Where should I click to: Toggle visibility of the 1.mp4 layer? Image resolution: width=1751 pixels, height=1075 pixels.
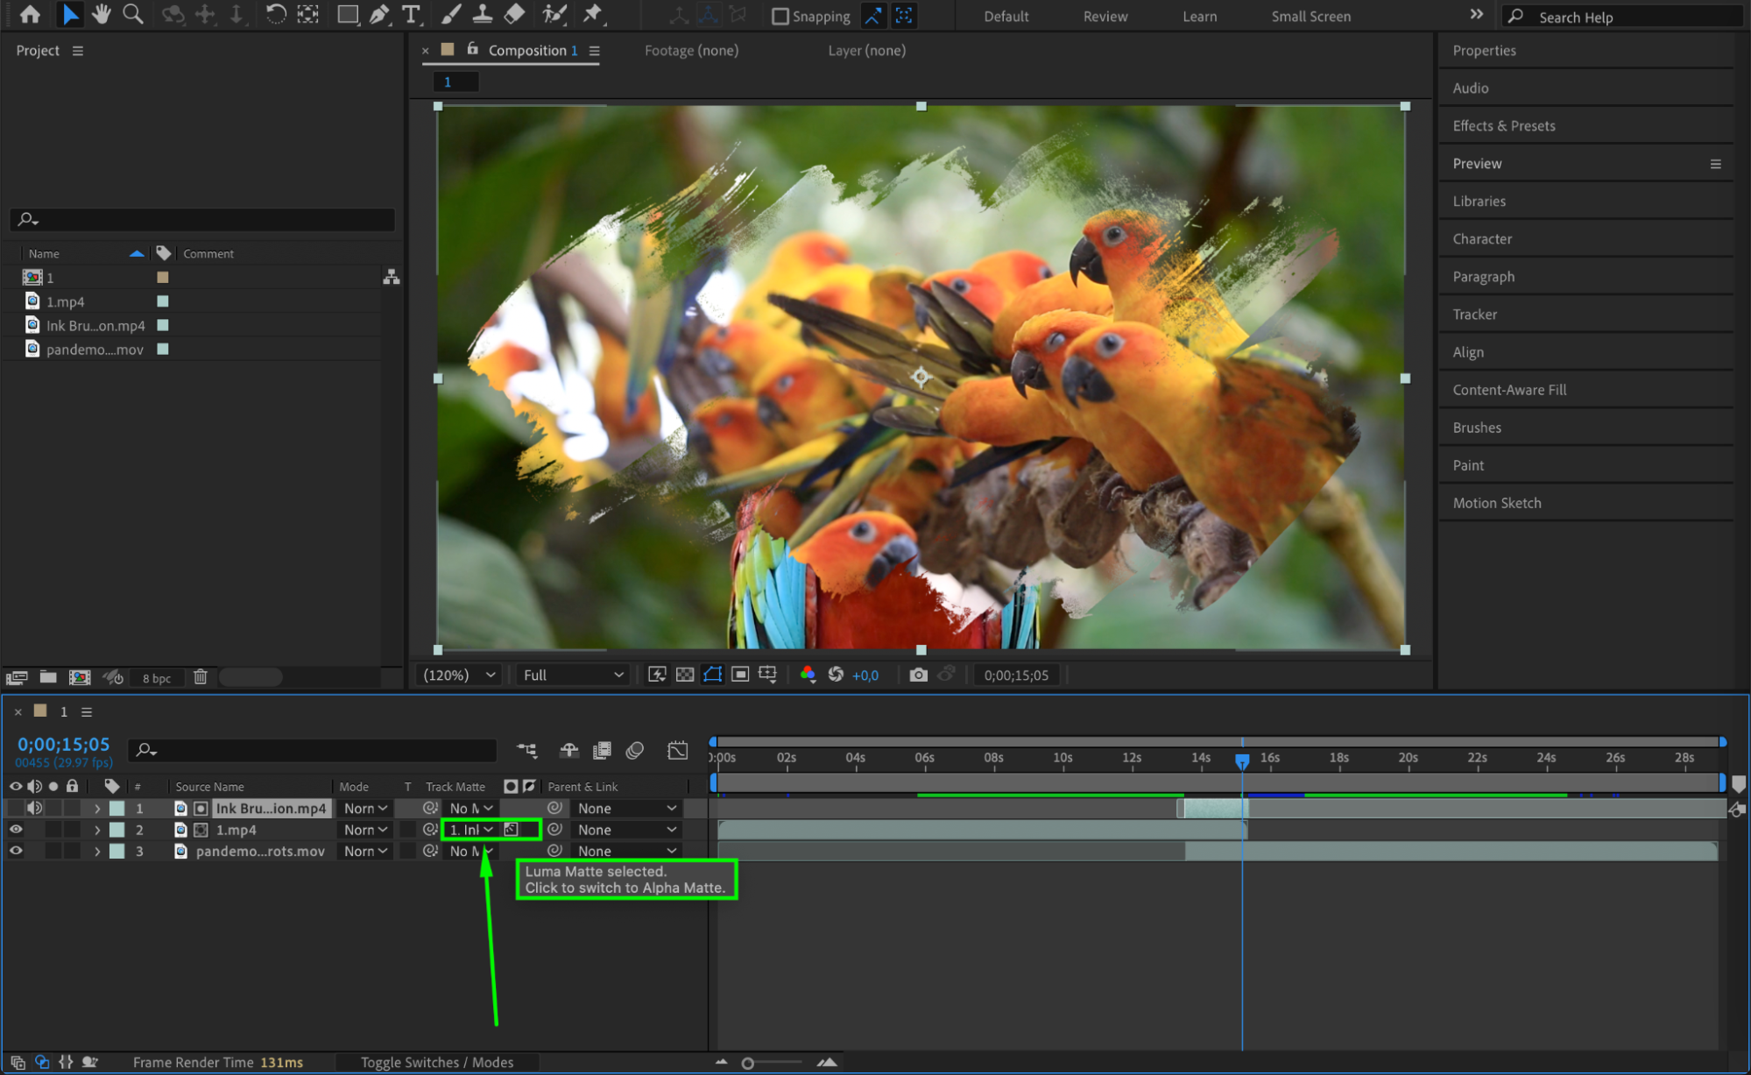tap(16, 830)
